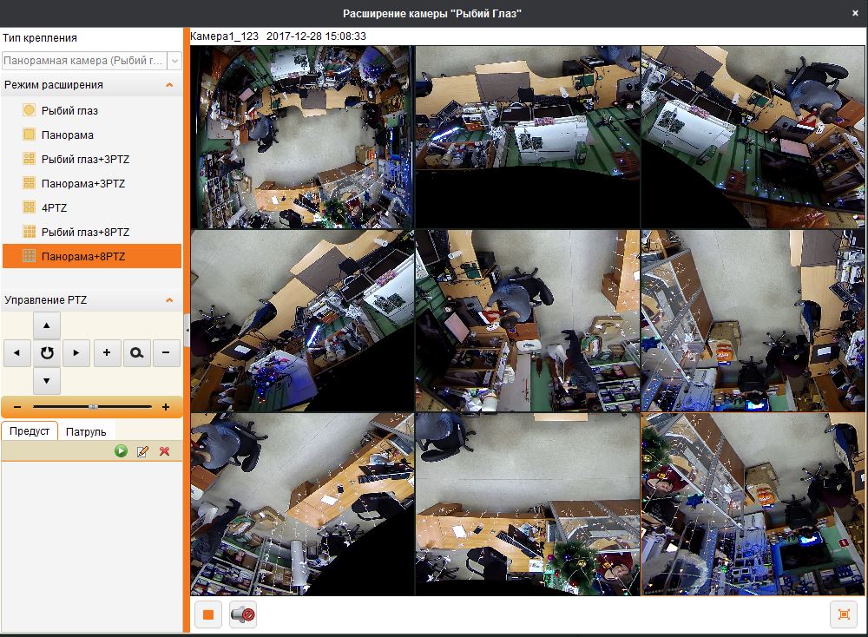Screen dimensions: 868x637
Task: Zoom out with the minus PTZ button
Action: (x=166, y=352)
